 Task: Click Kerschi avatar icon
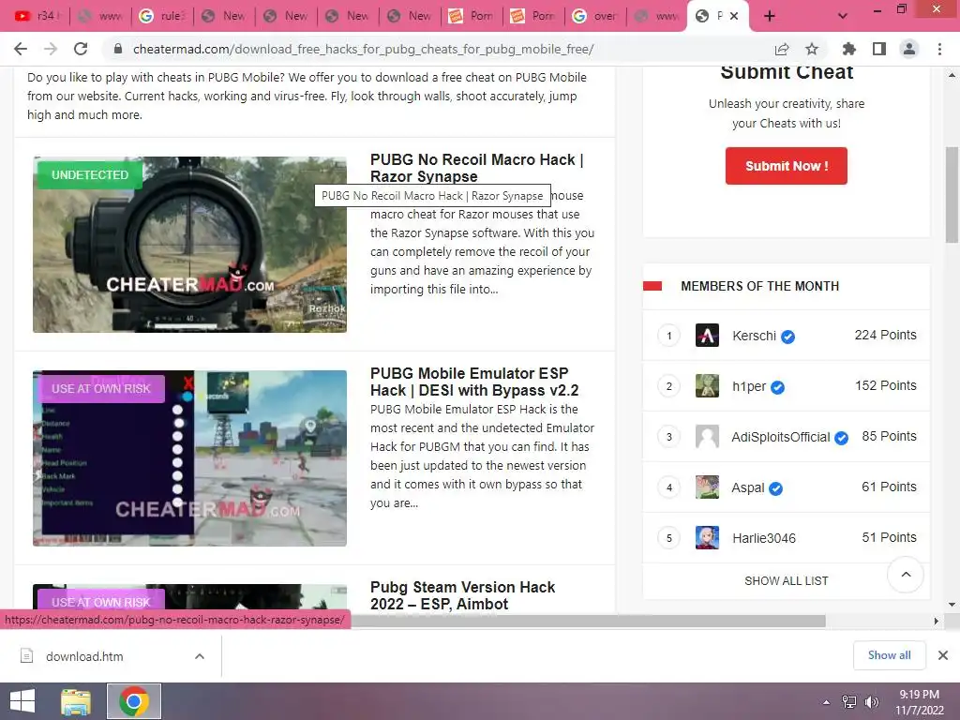coord(707,336)
